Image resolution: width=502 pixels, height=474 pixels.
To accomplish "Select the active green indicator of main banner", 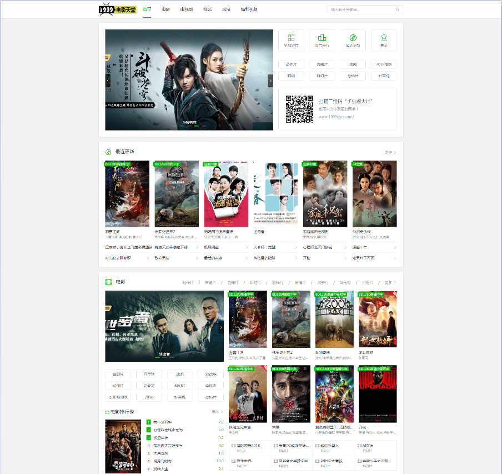I will coord(197,126).
